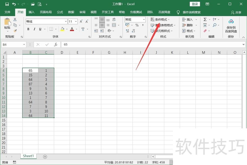Image resolution: width=247 pixels, height=165 pixels.
Task: Undo the last action
Action: click(14, 4)
